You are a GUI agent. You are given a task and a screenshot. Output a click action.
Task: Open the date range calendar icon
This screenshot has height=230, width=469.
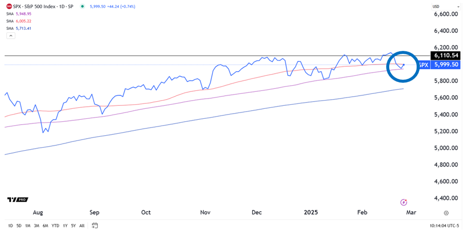coord(95,225)
